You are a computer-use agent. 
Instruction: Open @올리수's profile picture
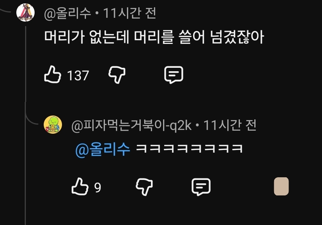[25, 12]
